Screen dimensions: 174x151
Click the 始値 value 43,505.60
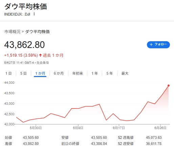pos(31,137)
